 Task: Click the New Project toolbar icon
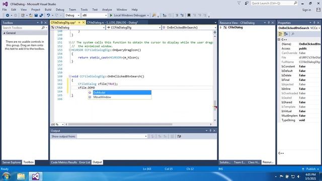23,16
